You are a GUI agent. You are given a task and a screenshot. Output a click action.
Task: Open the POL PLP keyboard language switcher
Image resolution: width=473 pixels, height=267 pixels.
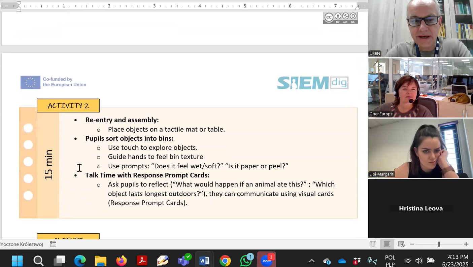pos(390,261)
